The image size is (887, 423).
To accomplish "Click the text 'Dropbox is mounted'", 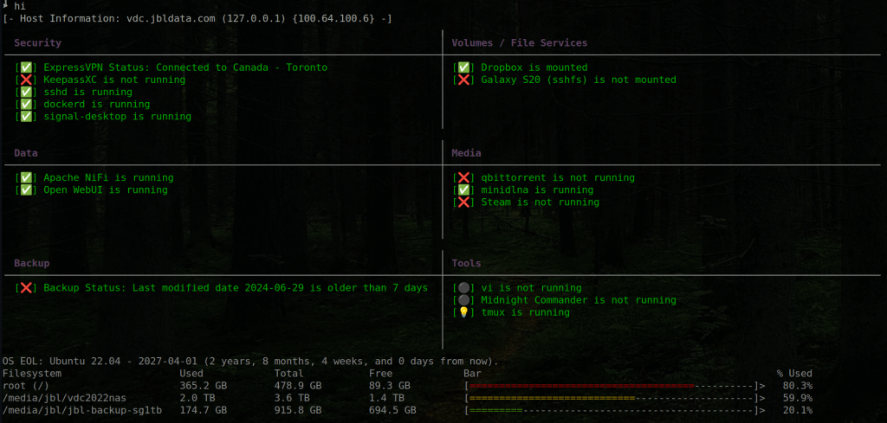I will coord(534,67).
